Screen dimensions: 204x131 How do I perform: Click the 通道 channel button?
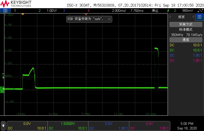186,40
